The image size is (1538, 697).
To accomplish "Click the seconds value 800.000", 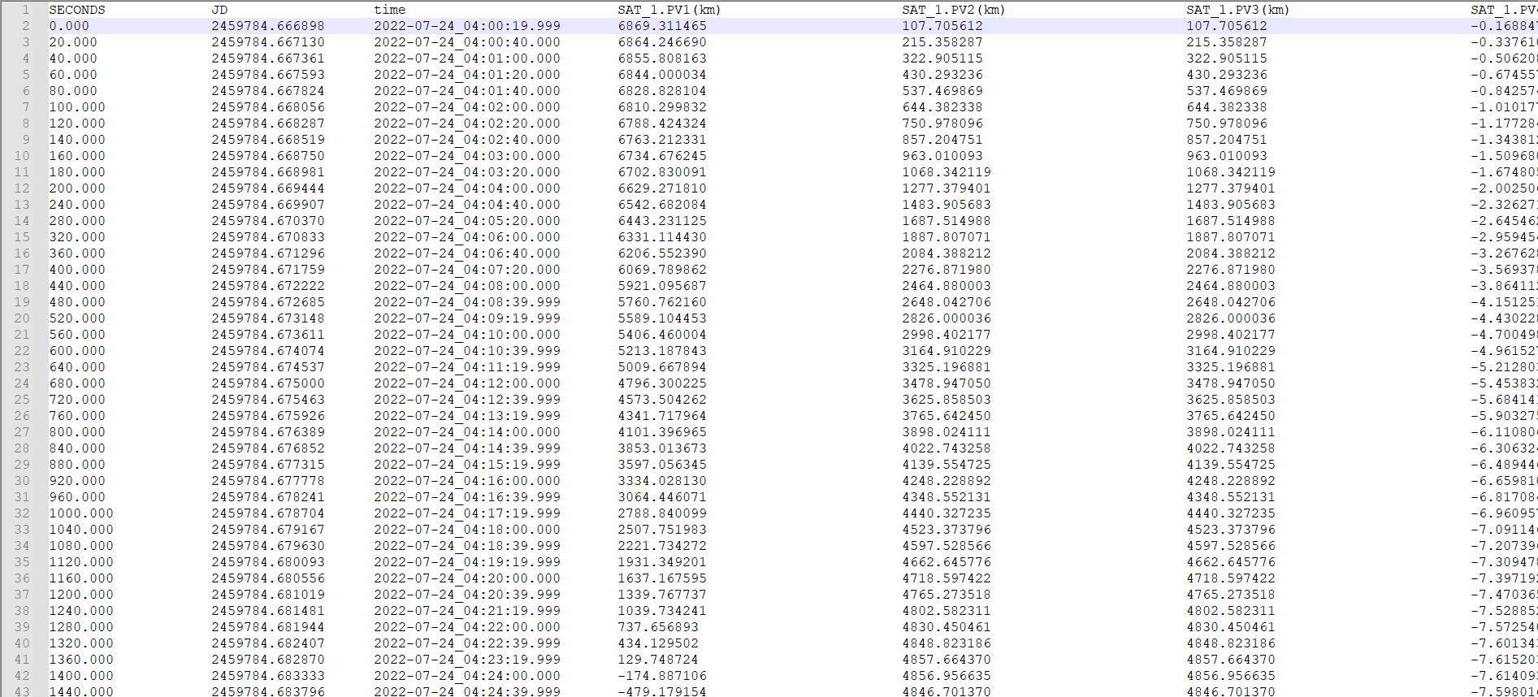I will 77,432.
